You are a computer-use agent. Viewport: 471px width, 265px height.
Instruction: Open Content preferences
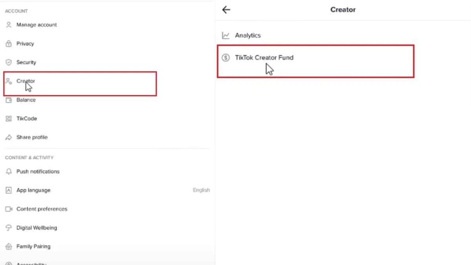pyautogui.click(x=107, y=209)
